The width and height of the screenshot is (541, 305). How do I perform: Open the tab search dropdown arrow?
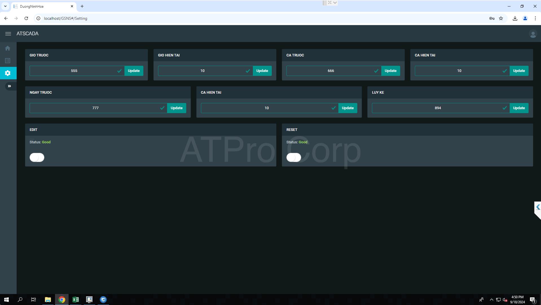point(5,6)
